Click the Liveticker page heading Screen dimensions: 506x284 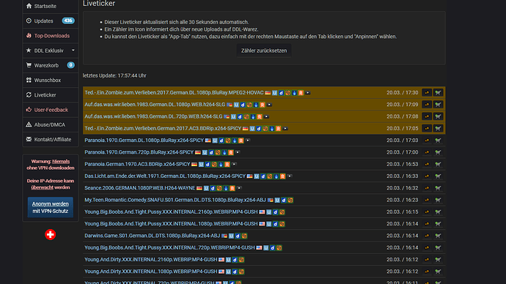point(99,4)
